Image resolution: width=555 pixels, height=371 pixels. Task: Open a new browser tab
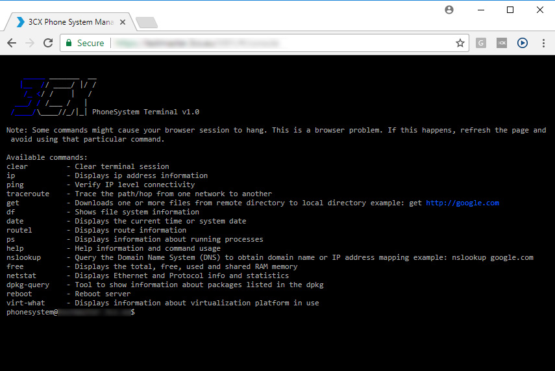pyautogui.click(x=147, y=22)
